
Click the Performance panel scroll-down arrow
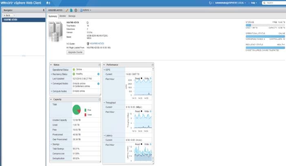(153, 161)
